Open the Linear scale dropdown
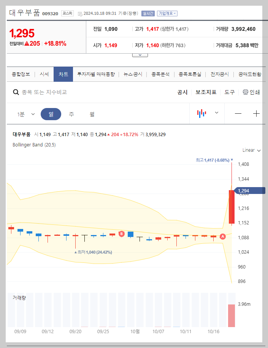 (251, 150)
